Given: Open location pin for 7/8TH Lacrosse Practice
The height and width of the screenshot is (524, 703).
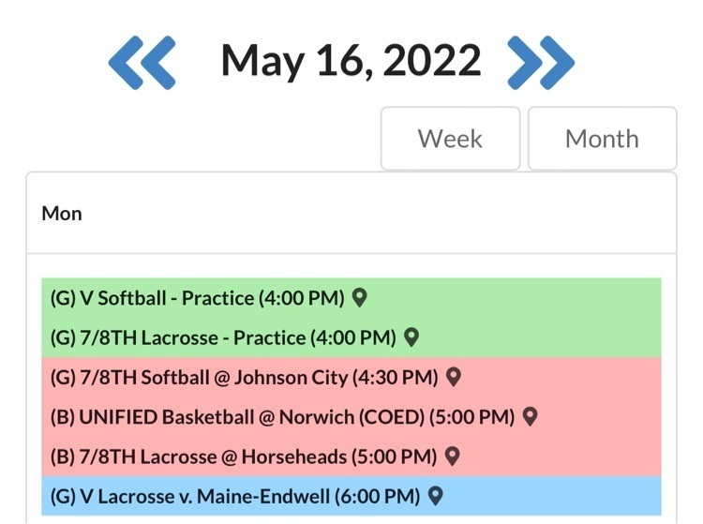Looking at the screenshot, I should 410,337.
